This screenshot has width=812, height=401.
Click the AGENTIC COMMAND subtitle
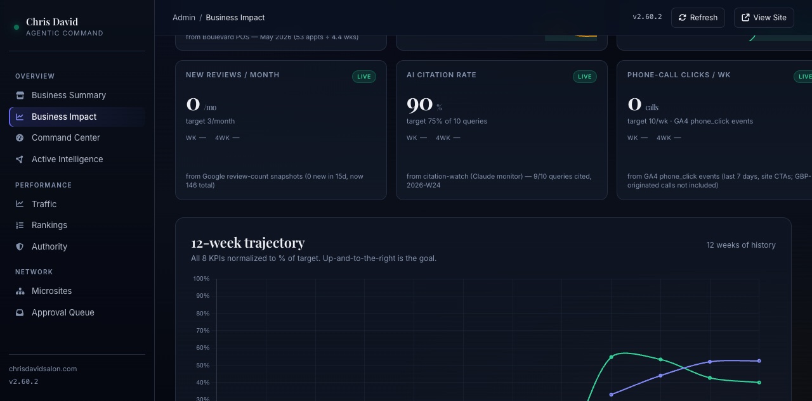(65, 33)
